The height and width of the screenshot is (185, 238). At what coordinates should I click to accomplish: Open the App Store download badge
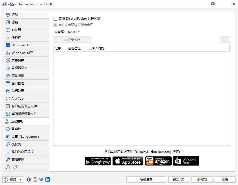click(x=128, y=161)
